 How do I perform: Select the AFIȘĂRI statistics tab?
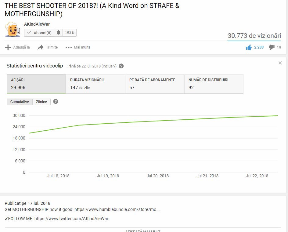[36, 84]
